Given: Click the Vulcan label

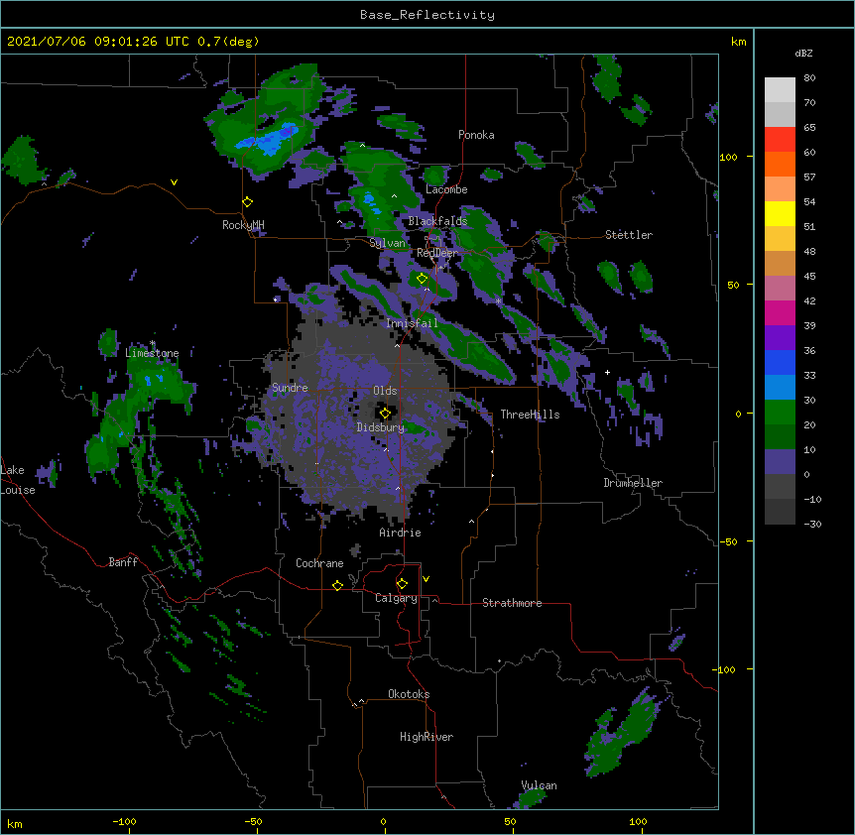Looking at the screenshot, I should (539, 785).
